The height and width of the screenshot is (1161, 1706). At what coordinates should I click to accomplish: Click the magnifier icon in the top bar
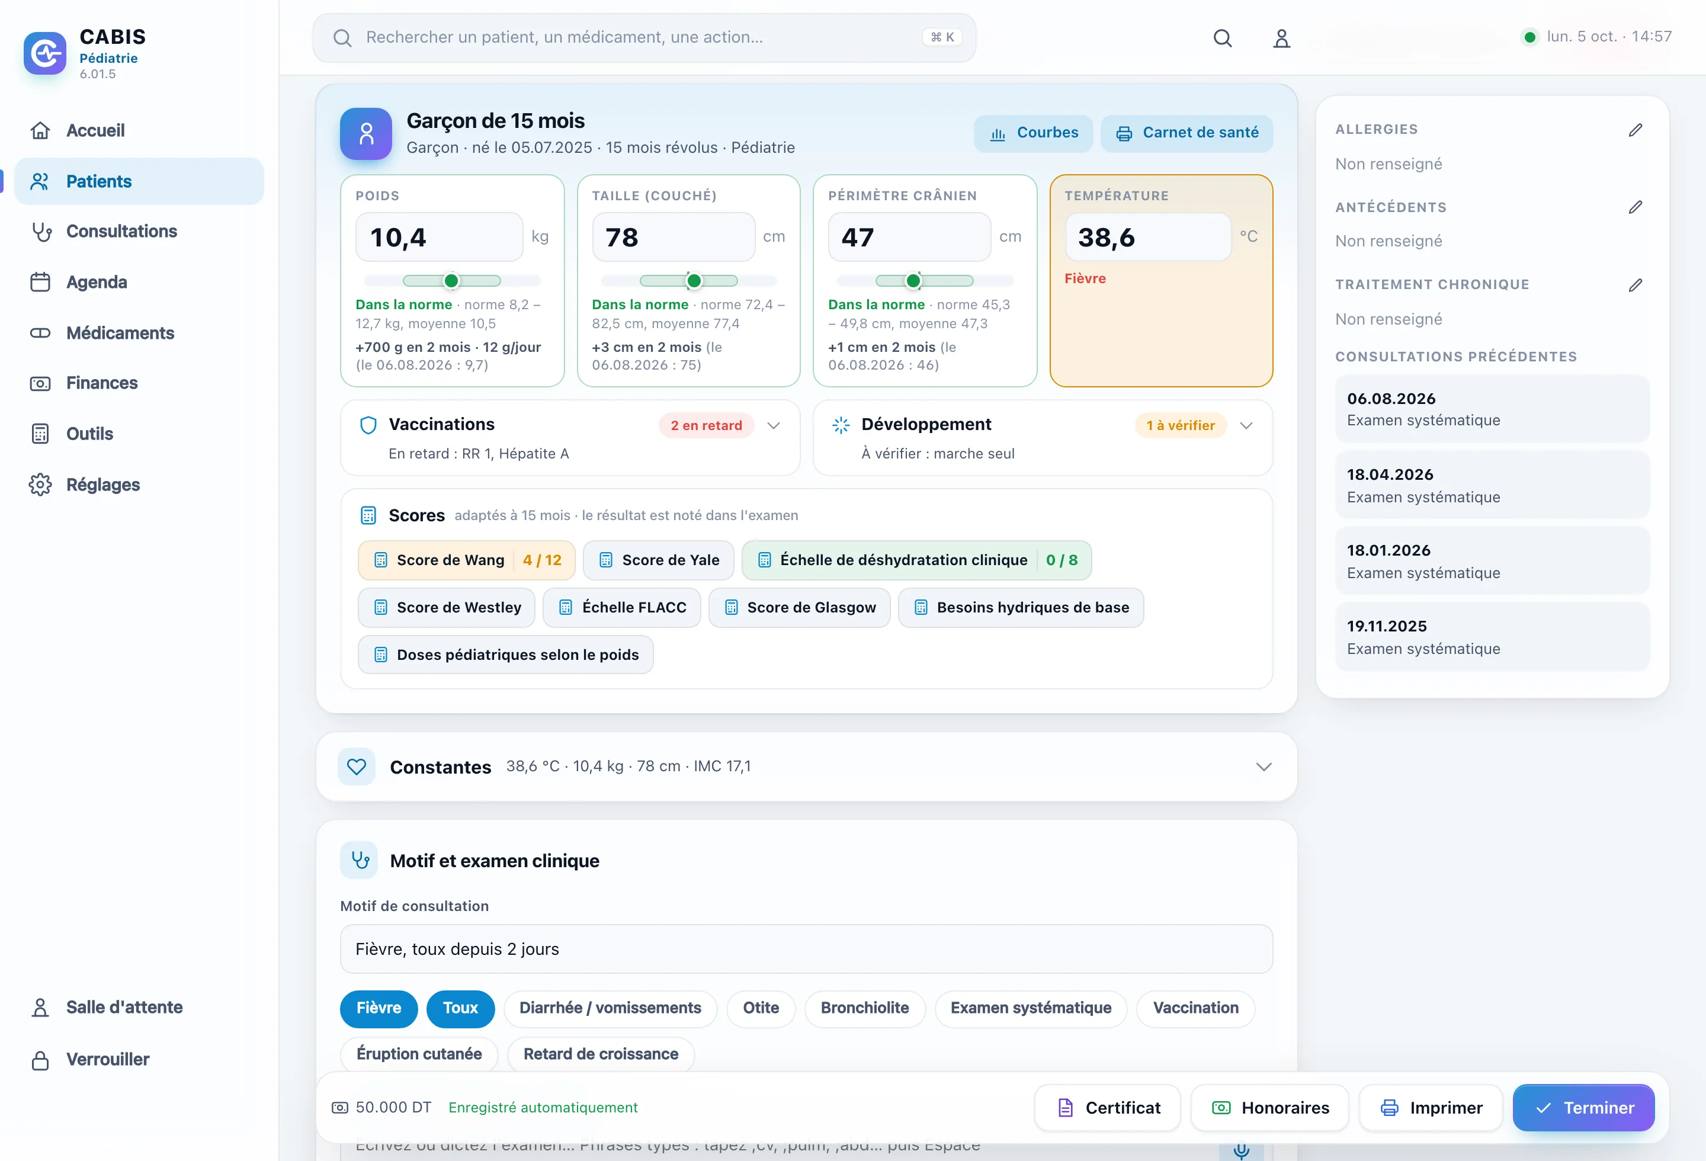(x=1222, y=38)
